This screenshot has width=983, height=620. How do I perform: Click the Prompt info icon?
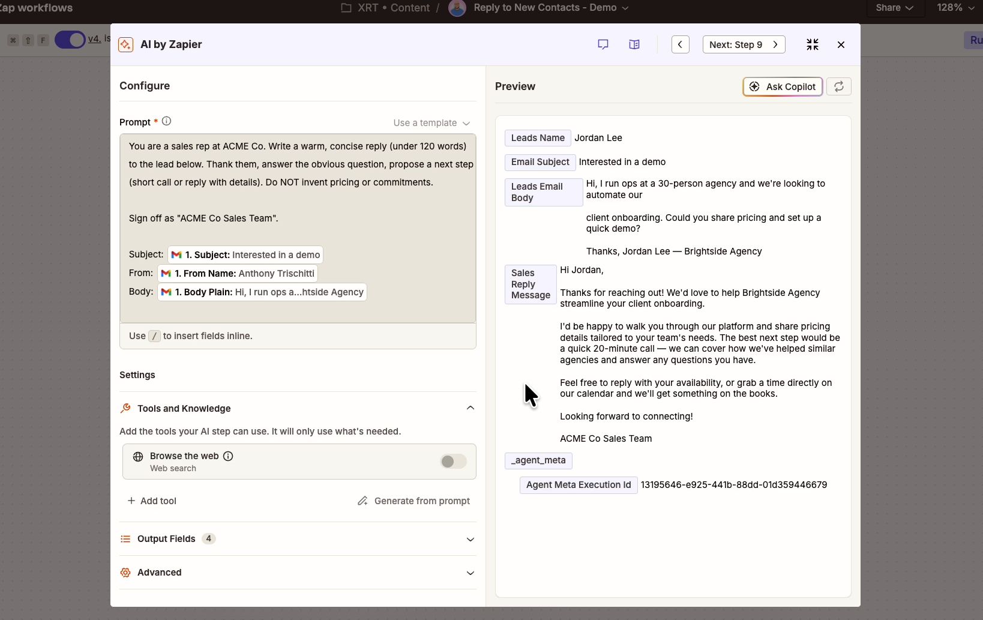(x=167, y=121)
